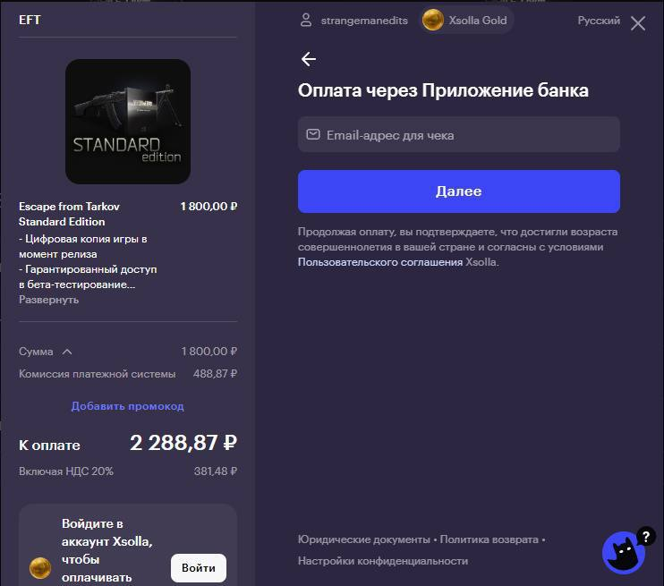This screenshot has height=586, width=664.
Task: Open the Русский language selector
Action: (599, 21)
